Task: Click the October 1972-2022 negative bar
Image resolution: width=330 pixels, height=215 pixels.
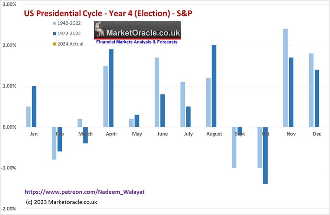Action: click(x=265, y=155)
